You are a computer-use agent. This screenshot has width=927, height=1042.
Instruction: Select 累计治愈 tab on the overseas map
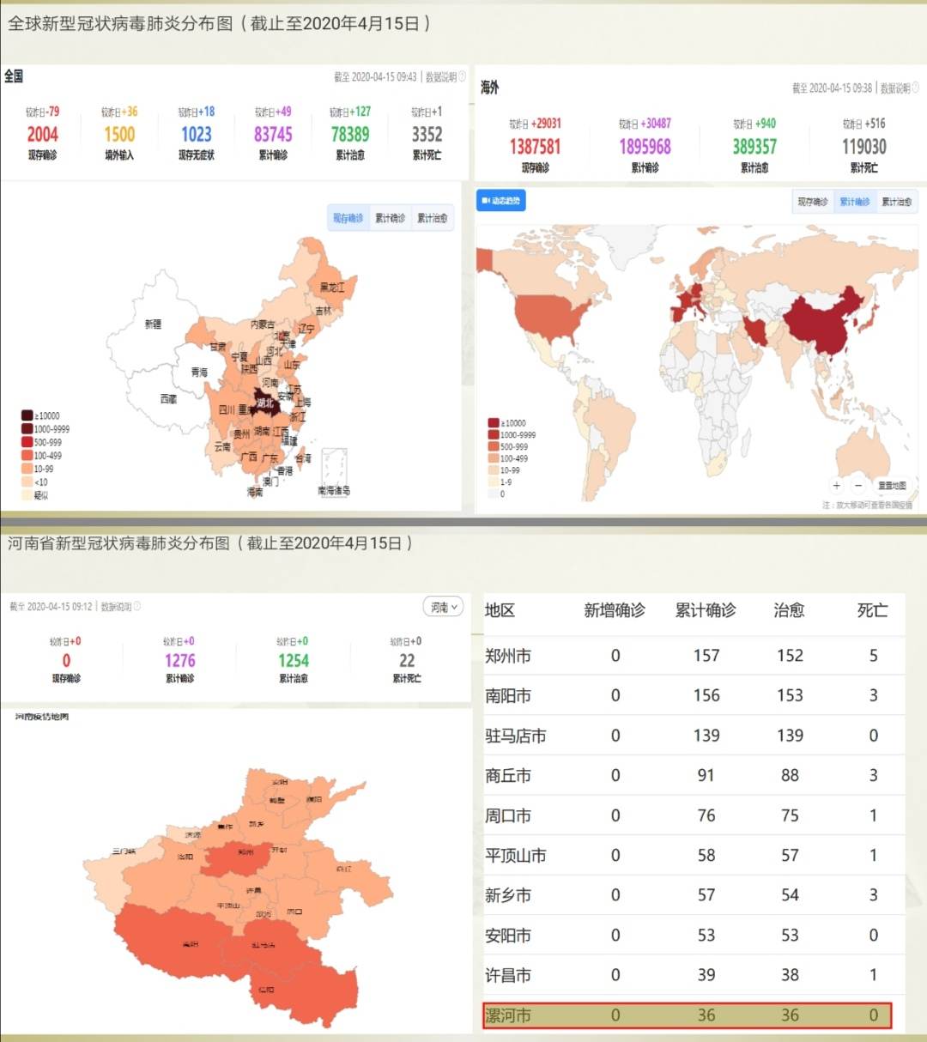pyautogui.click(x=896, y=202)
